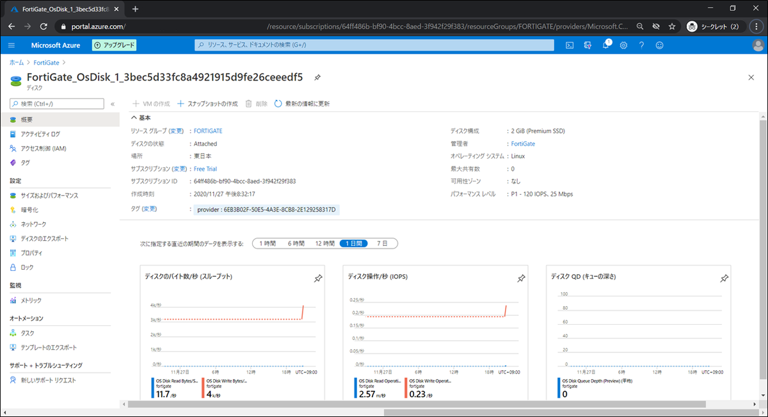Click the アップグレード button
The height and width of the screenshot is (417, 768).
(x=114, y=45)
